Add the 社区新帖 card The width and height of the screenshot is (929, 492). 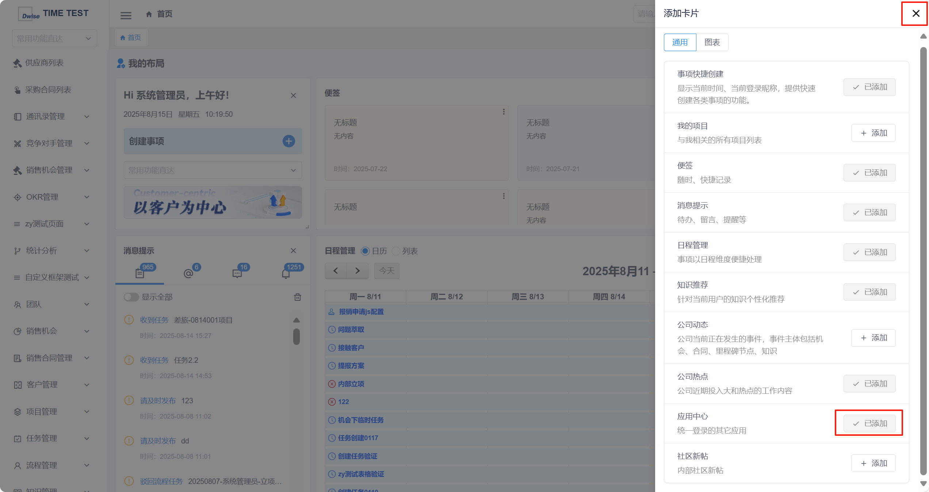(x=873, y=463)
